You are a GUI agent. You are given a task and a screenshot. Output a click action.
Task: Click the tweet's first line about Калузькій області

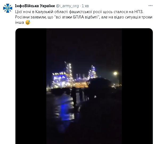pos(79,12)
